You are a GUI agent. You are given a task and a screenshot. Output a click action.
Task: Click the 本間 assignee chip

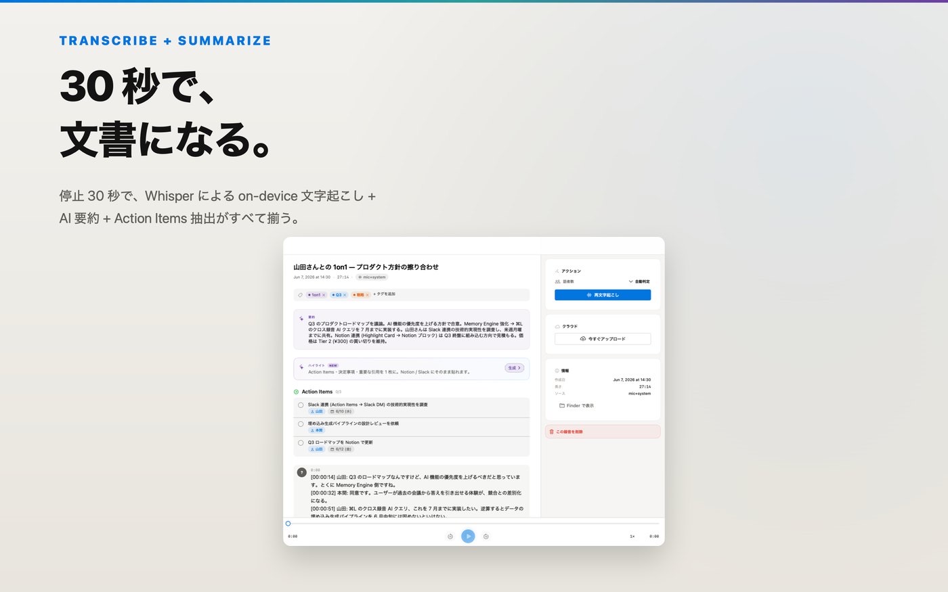[317, 430]
